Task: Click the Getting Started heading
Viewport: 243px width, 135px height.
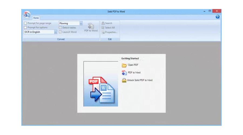Action: 130,58
